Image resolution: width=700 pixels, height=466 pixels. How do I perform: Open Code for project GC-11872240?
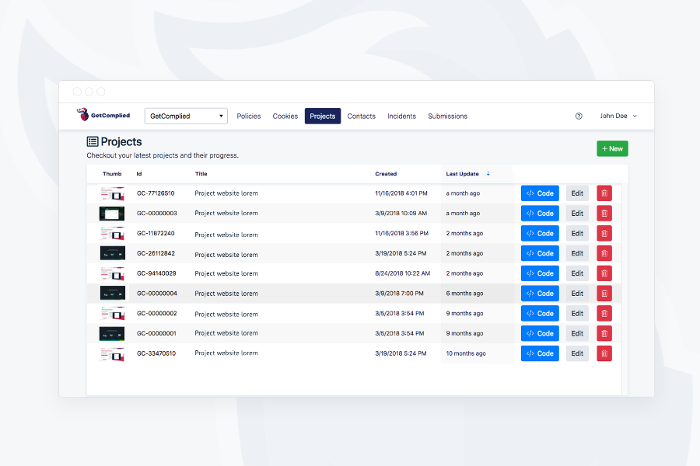point(540,233)
